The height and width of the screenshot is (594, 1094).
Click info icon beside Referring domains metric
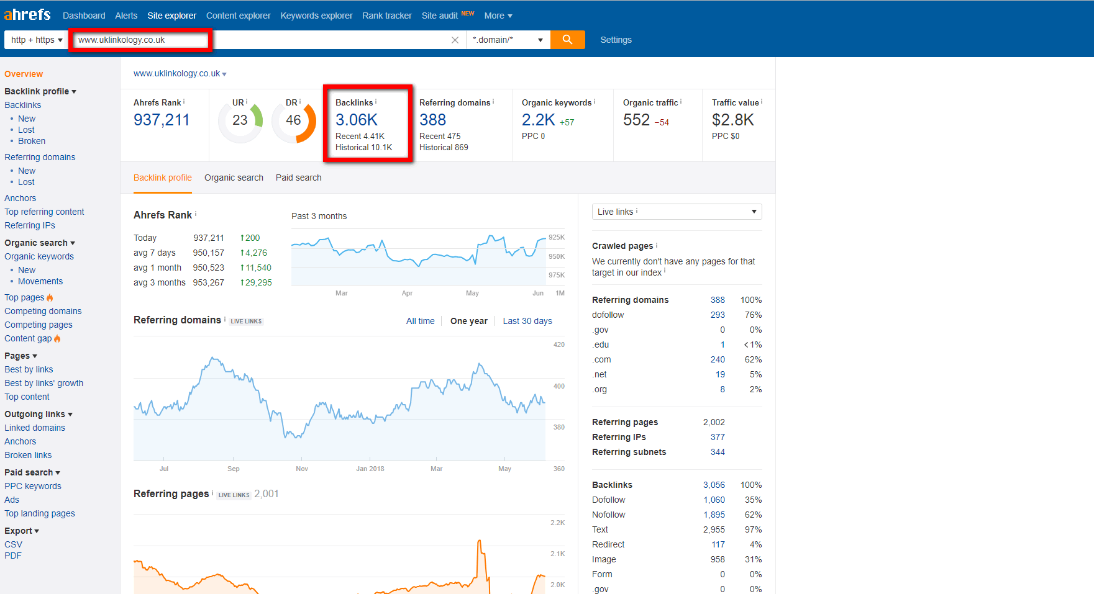(x=493, y=101)
